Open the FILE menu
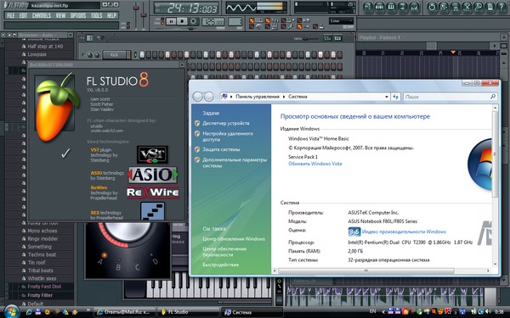Screen dimensions: 510x318 tap(11, 15)
